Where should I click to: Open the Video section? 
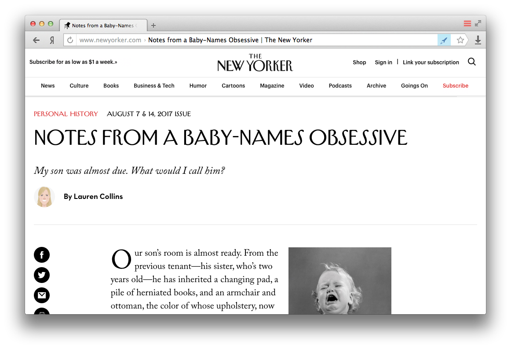pyautogui.click(x=307, y=86)
